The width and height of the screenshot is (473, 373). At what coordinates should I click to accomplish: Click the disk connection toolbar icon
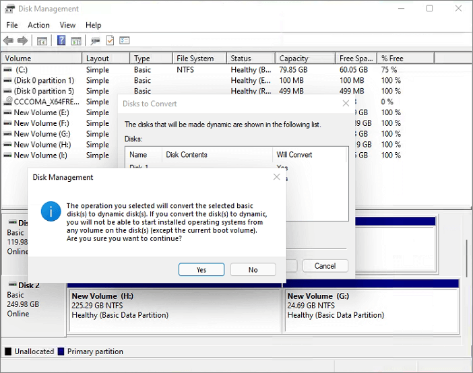point(96,41)
